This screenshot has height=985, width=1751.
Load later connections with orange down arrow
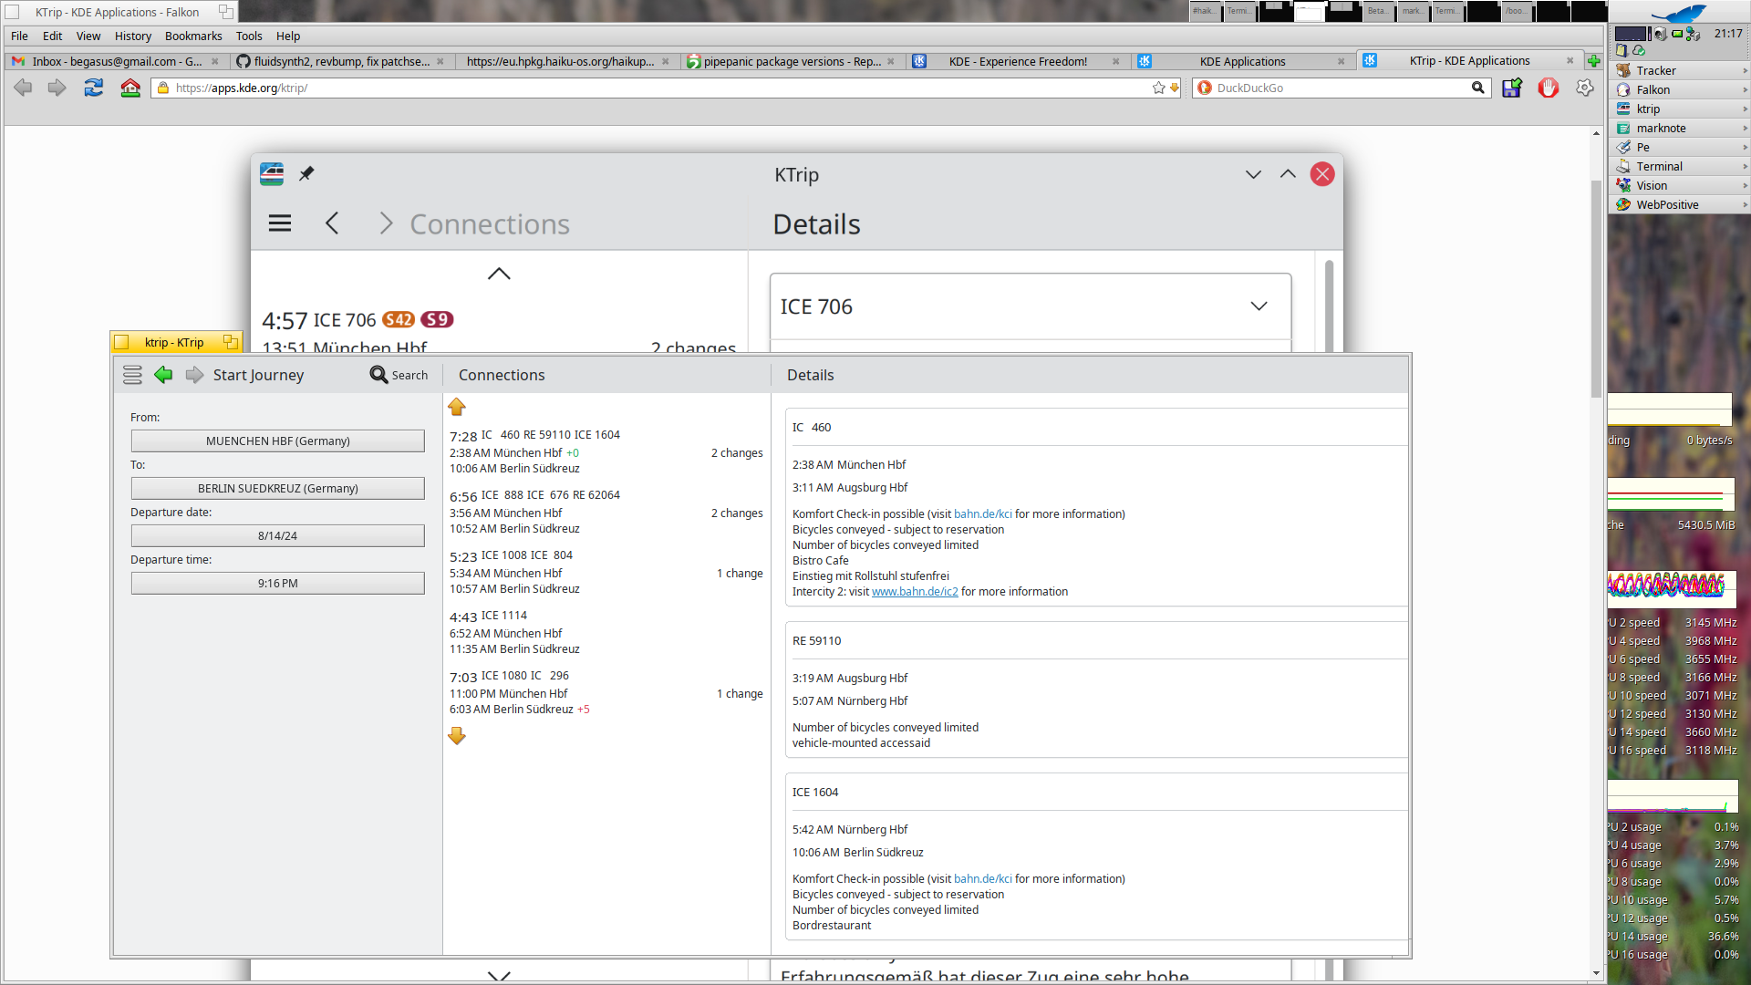[x=457, y=735]
